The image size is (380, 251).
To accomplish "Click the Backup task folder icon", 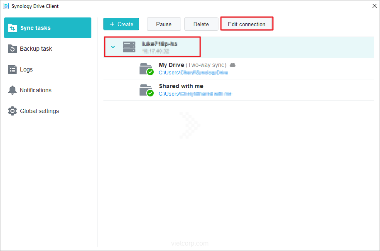I will click(x=12, y=49).
